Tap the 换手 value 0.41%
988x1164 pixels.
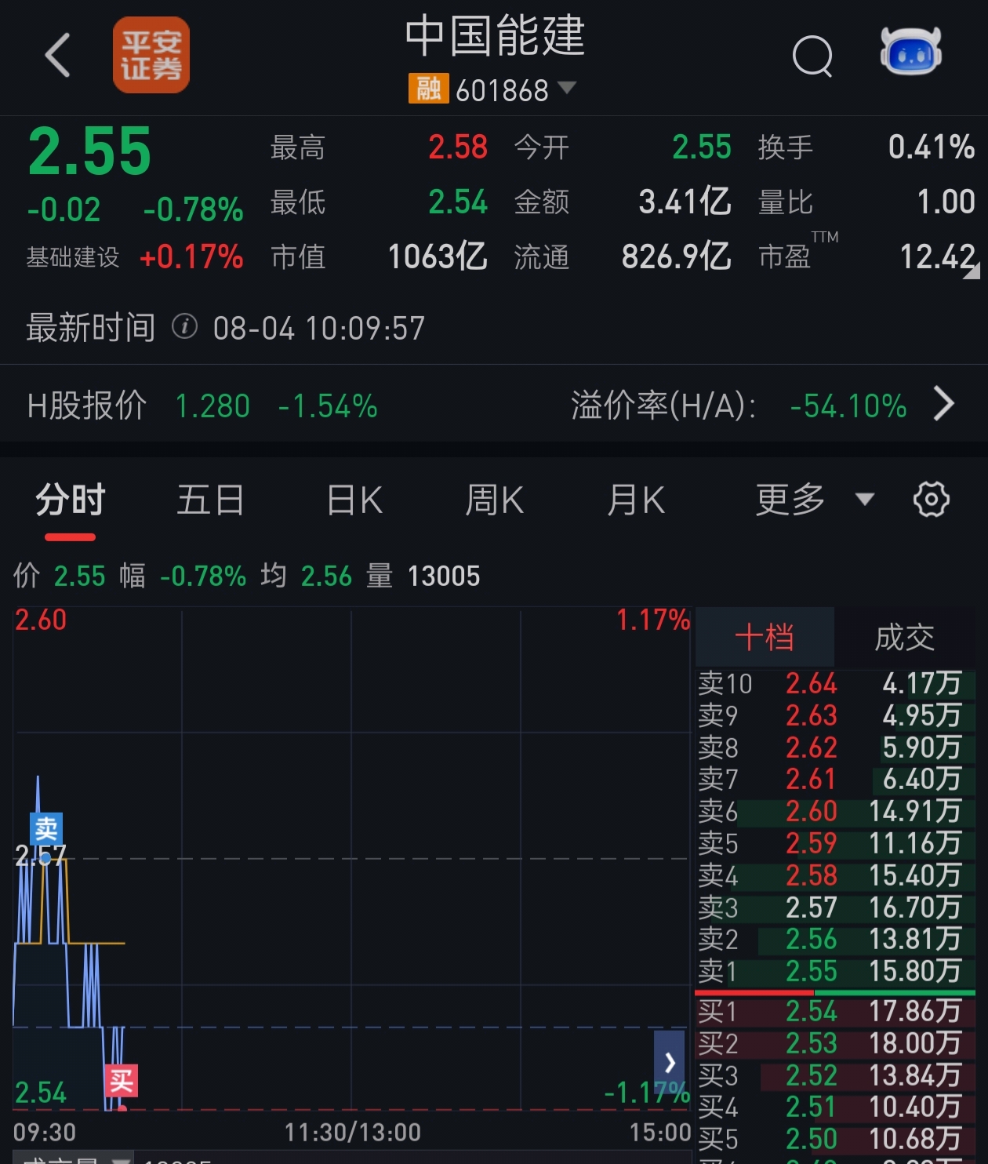pos(932,147)
